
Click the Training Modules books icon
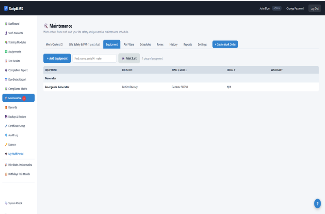[x=6, y=42]
